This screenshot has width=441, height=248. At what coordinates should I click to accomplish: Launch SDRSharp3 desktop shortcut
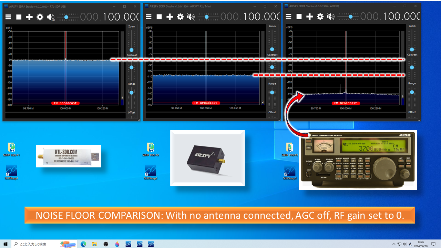pos(290,173)
